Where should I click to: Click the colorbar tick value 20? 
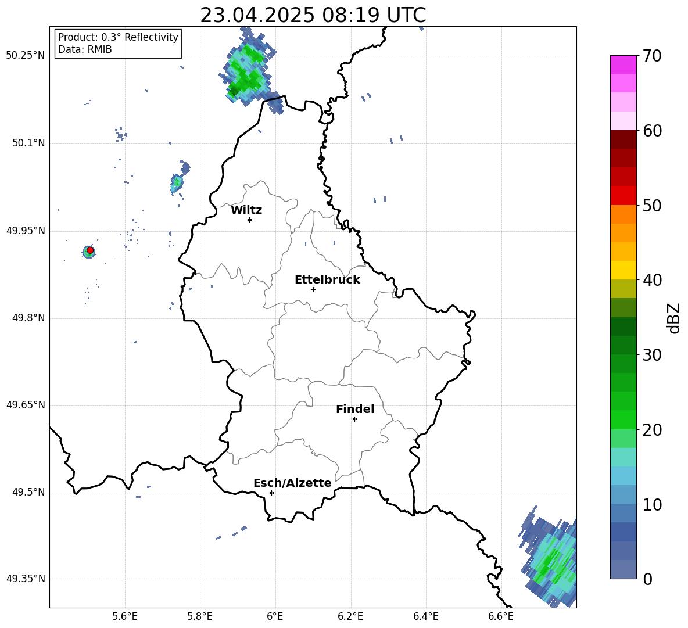(652, 430)
